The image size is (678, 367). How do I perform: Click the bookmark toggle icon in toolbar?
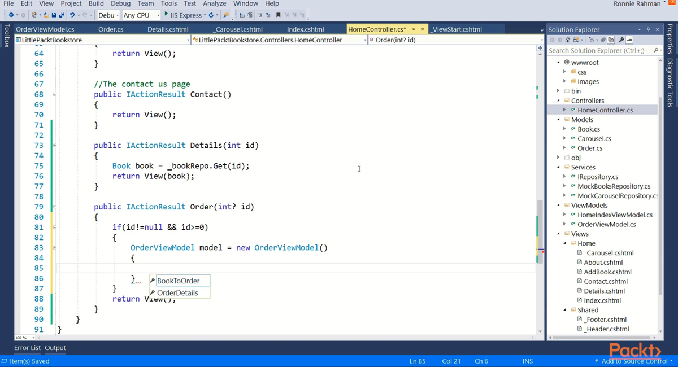278,15
